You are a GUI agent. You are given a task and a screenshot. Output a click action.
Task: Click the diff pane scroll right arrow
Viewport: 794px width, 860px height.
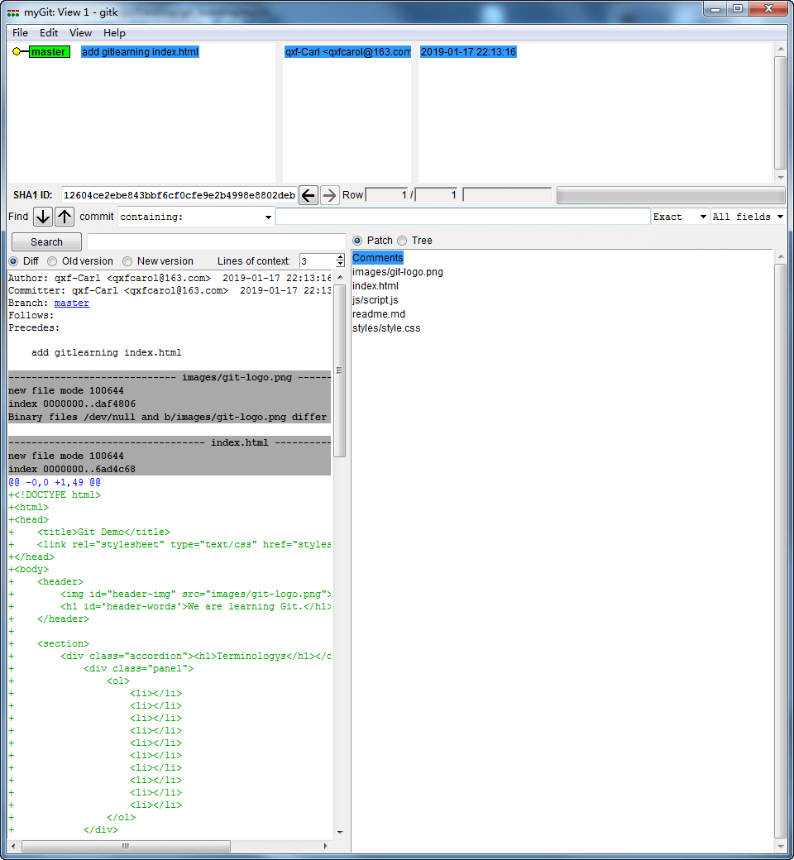pyautogui.click(x=325, y=846)
